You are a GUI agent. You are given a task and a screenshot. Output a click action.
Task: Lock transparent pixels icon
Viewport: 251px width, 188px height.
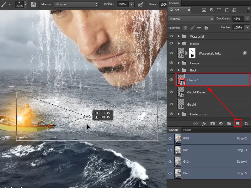pyautogui.click(x=185, y=28)
